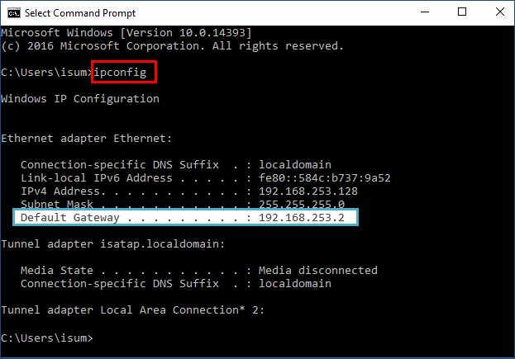The height and width of the screenshot is (359, 515).
Task: Click the "localdomain" DNS suffix under Ethernet adapter
Action: point(294,164)
